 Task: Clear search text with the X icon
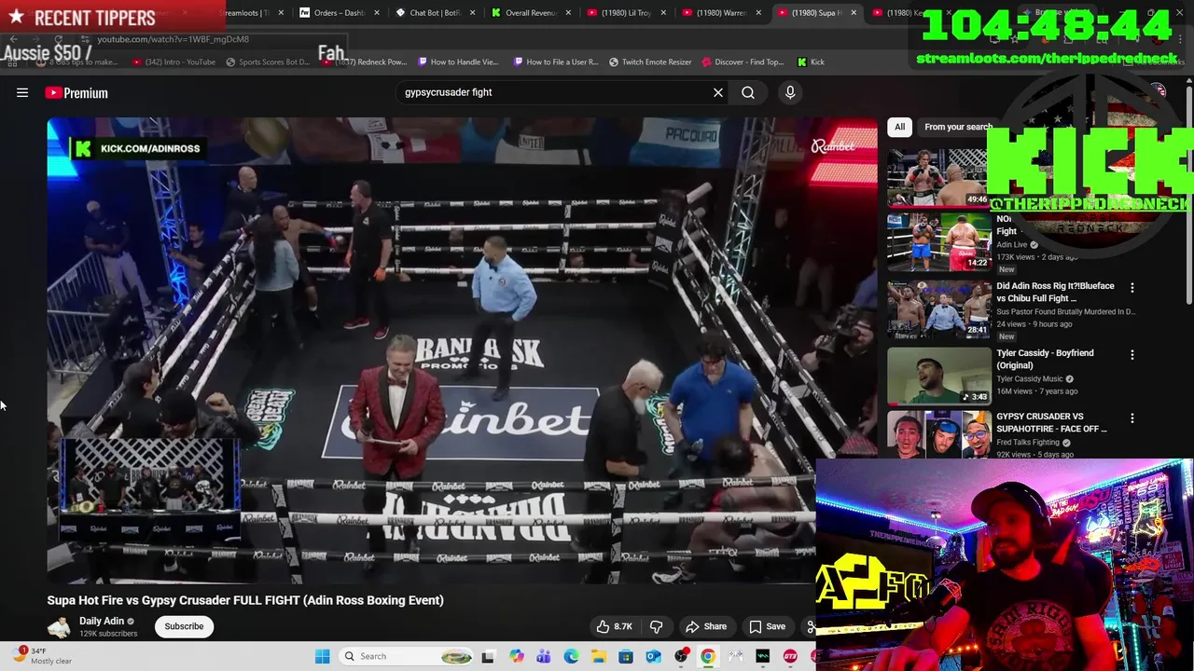[718, 92]
